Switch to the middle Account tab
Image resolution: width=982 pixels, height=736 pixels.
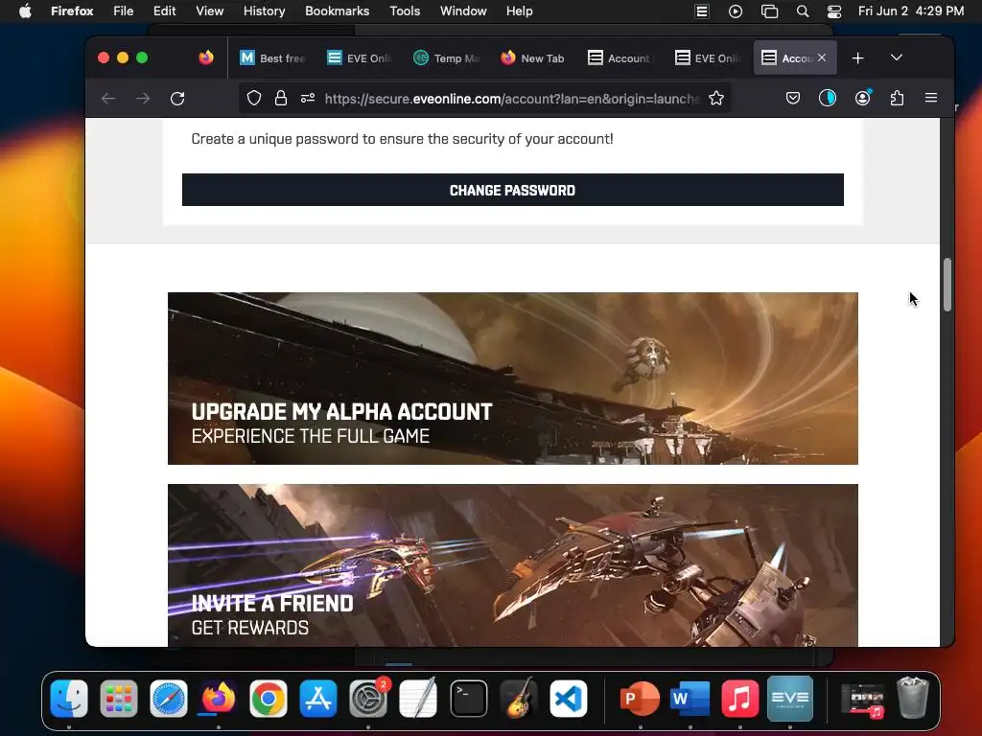pos(620,58)
